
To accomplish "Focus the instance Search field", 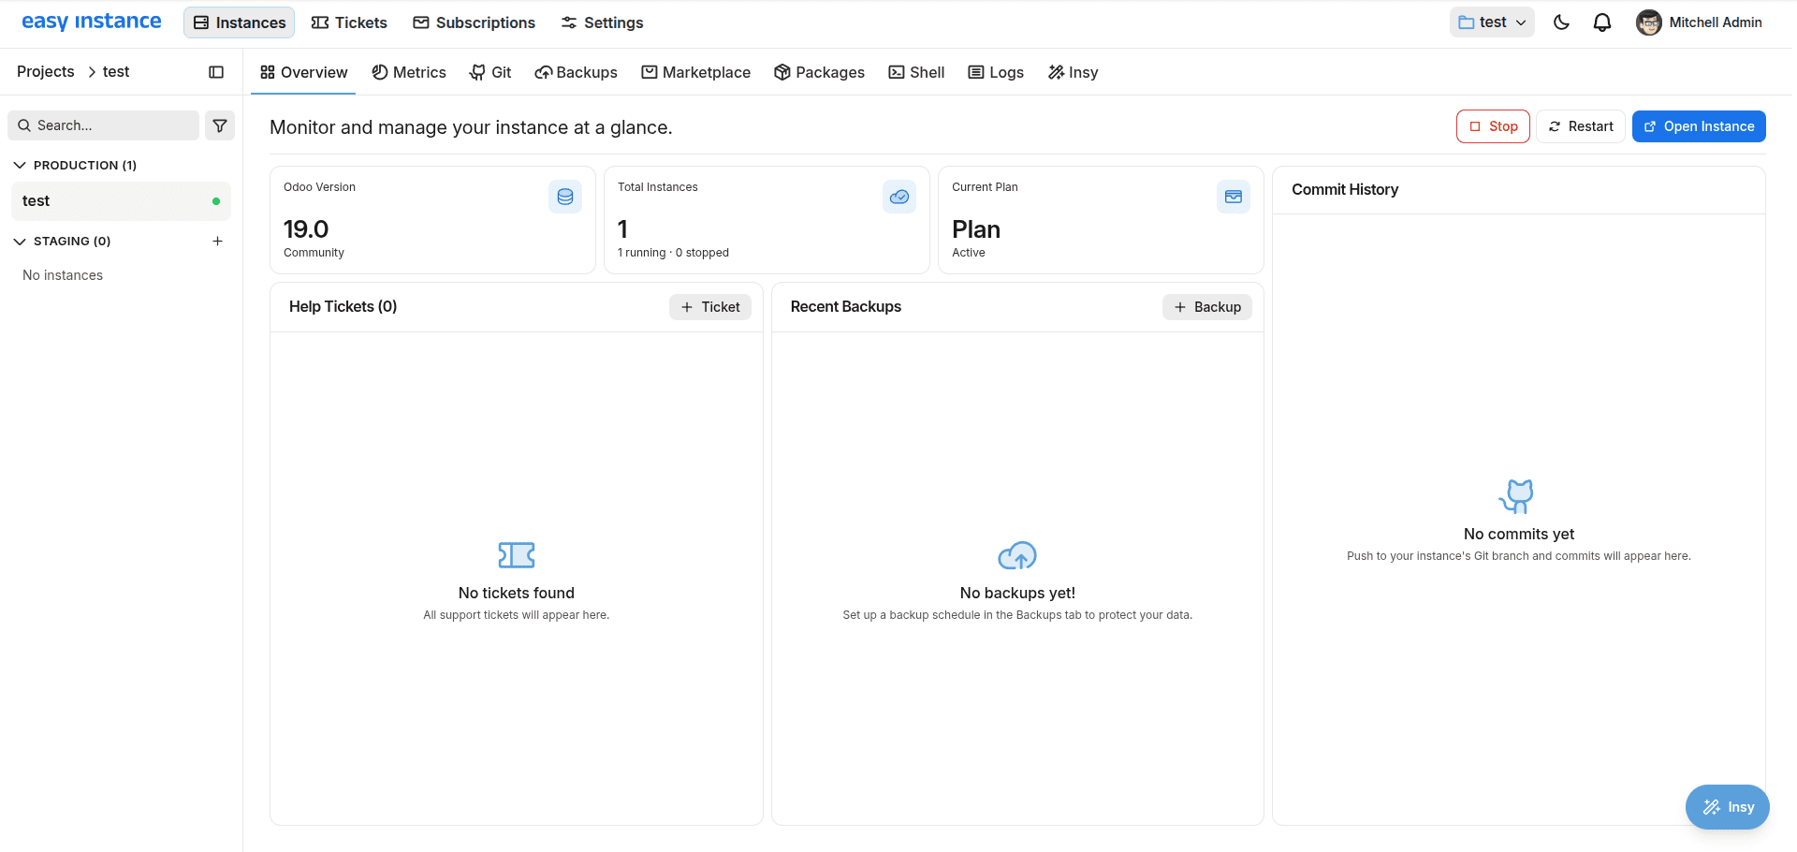I will coord(104,125).
